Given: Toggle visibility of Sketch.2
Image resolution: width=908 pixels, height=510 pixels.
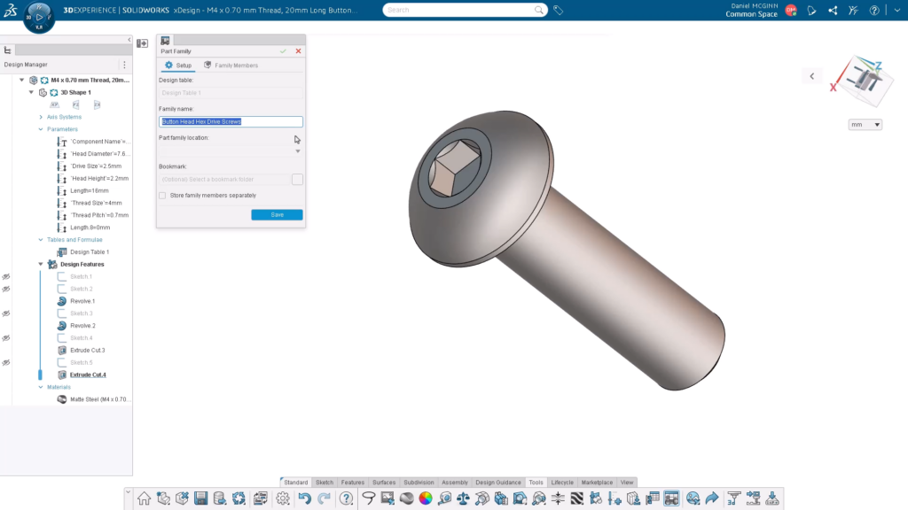Looking at the screenshot, I should point(6,289).
